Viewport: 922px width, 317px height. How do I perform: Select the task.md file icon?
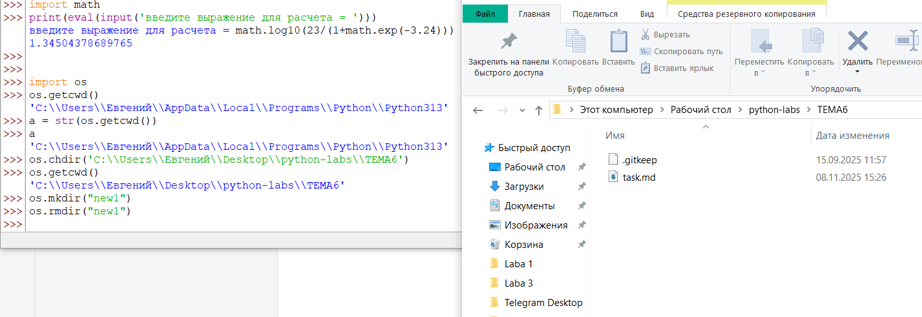coord(614,177)
